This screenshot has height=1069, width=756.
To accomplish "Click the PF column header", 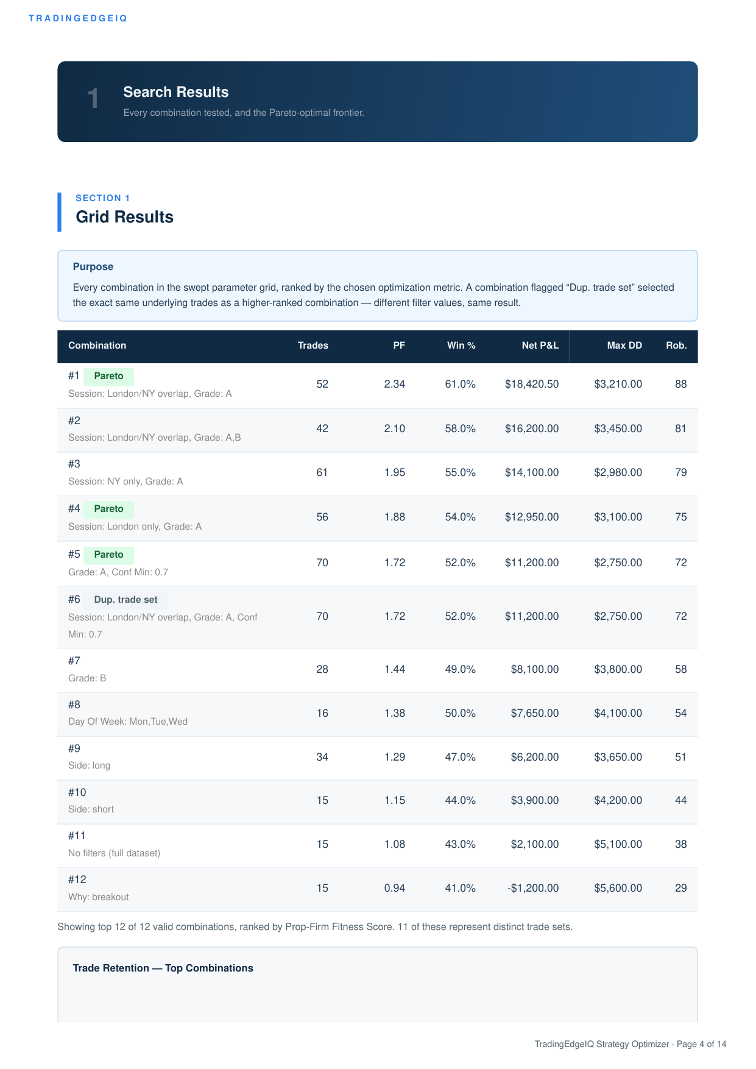I will tap(399, 346).
